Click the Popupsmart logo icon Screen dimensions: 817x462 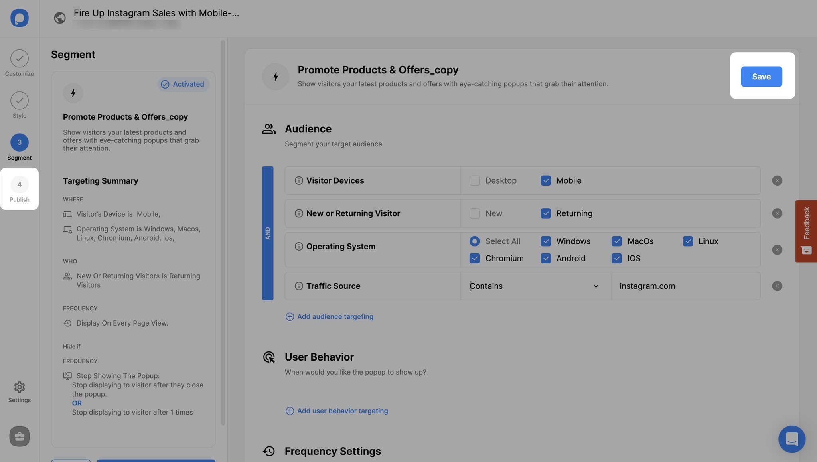(x=19, y=18)
